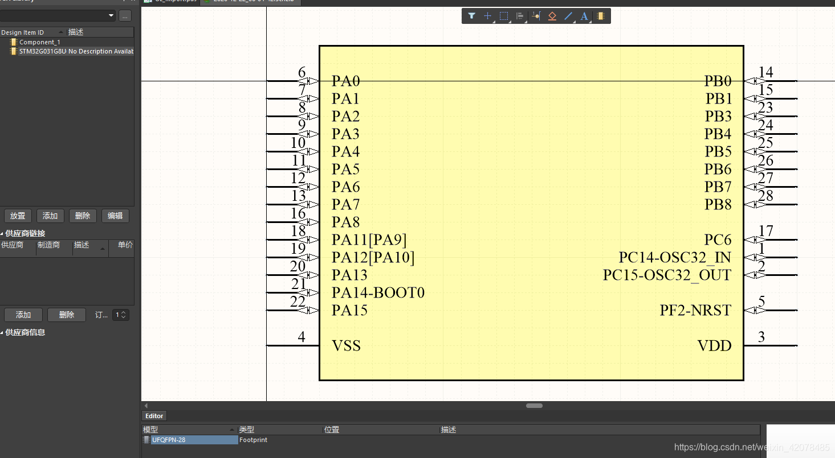Select pin 6 labeled PA0
This screenshot has width=835, height=458.
(293, 81)
